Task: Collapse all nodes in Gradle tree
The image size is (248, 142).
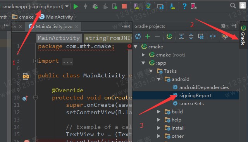Action: (x=191, y=36)
